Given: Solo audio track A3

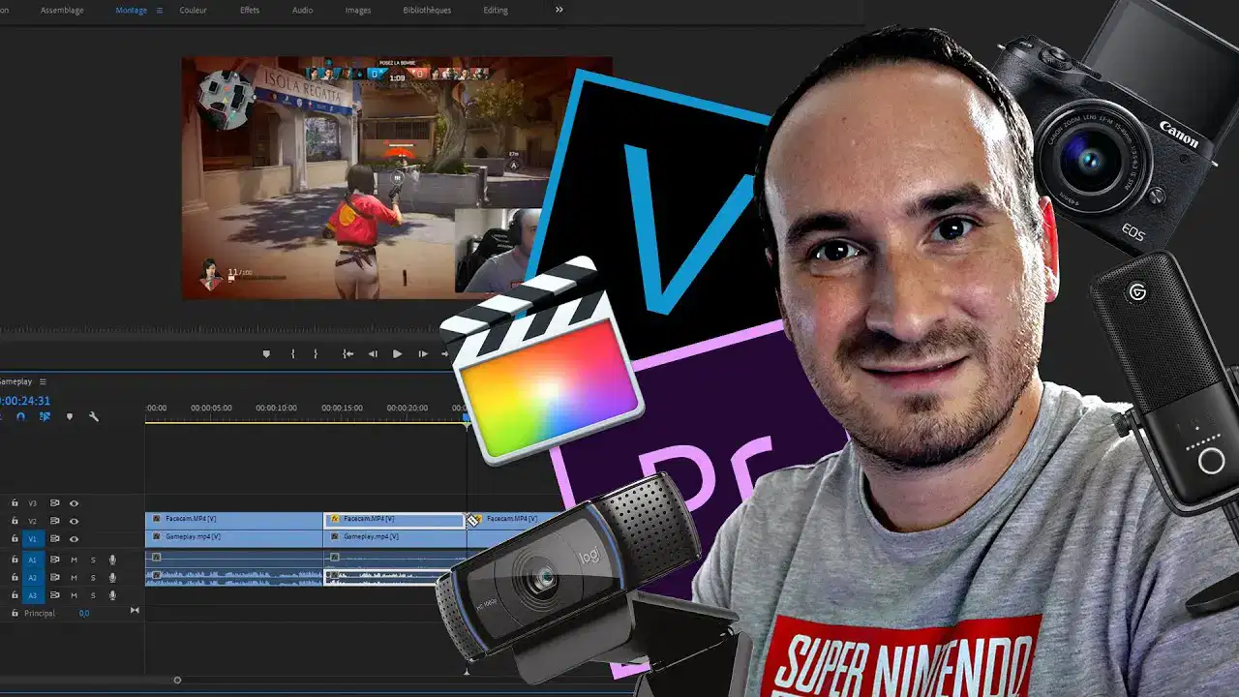Looking at the screenshot, I should [x=93, y=595].
